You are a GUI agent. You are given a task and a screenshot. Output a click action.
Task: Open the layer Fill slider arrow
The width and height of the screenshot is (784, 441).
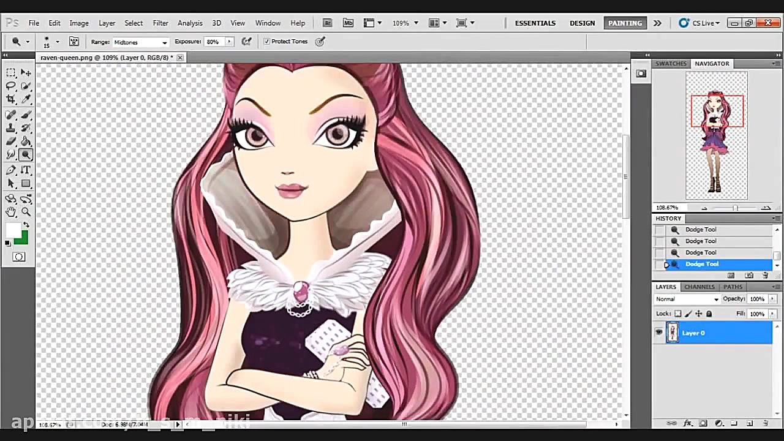pos(772,314)
